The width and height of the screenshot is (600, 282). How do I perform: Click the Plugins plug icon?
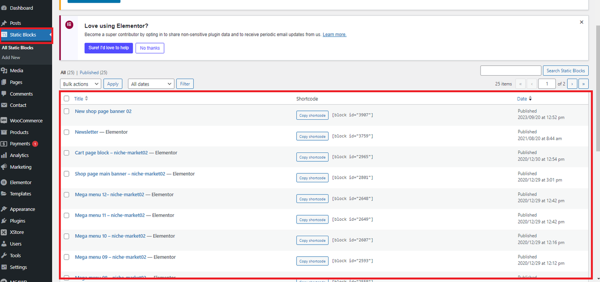(x=4, y=221)
